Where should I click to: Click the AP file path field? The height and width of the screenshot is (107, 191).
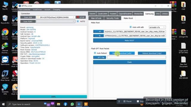(x=135, y=32)
